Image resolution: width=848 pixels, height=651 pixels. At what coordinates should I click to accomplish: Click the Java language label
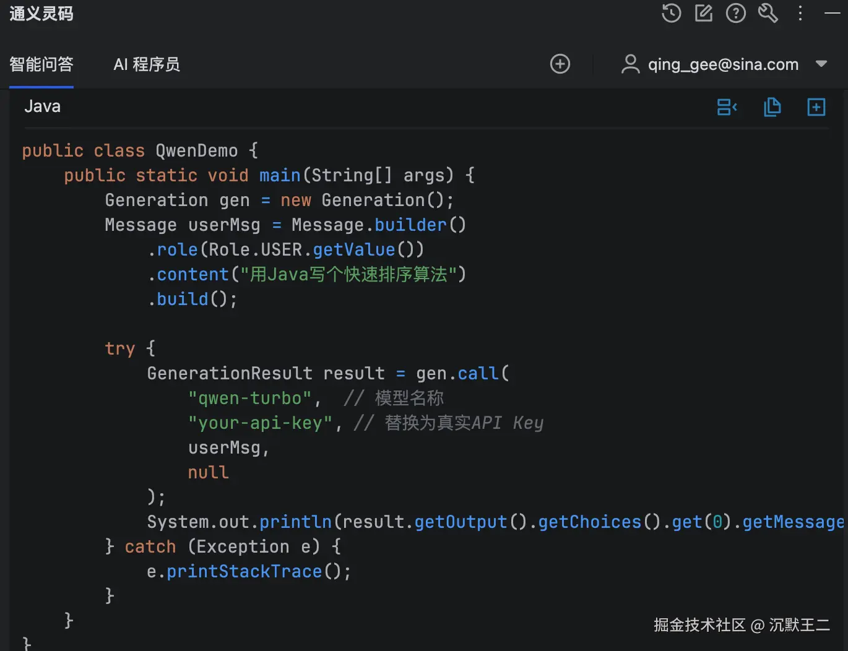pyautogui.click(x=43, y=106)
